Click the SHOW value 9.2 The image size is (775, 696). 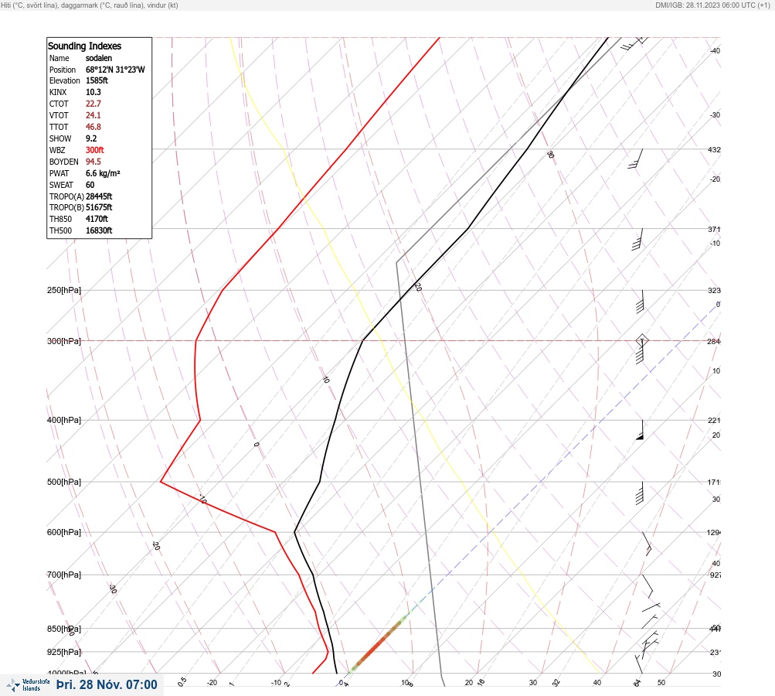click(91, 138)
